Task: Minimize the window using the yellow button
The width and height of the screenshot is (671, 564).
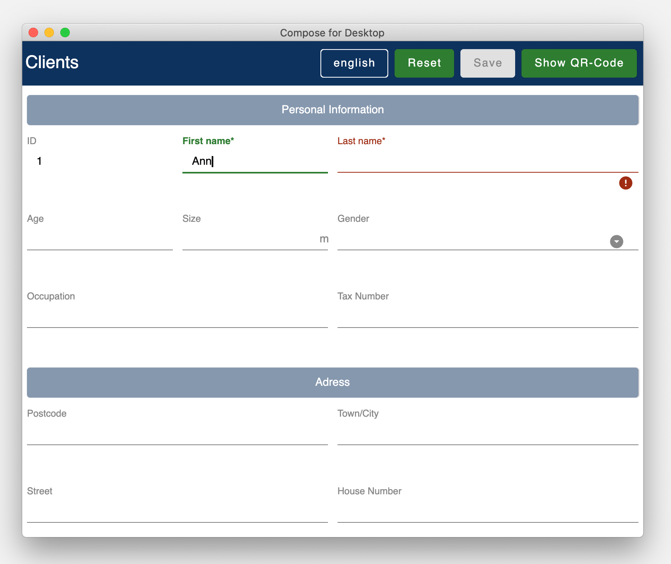Action: (x=49, y=32)
